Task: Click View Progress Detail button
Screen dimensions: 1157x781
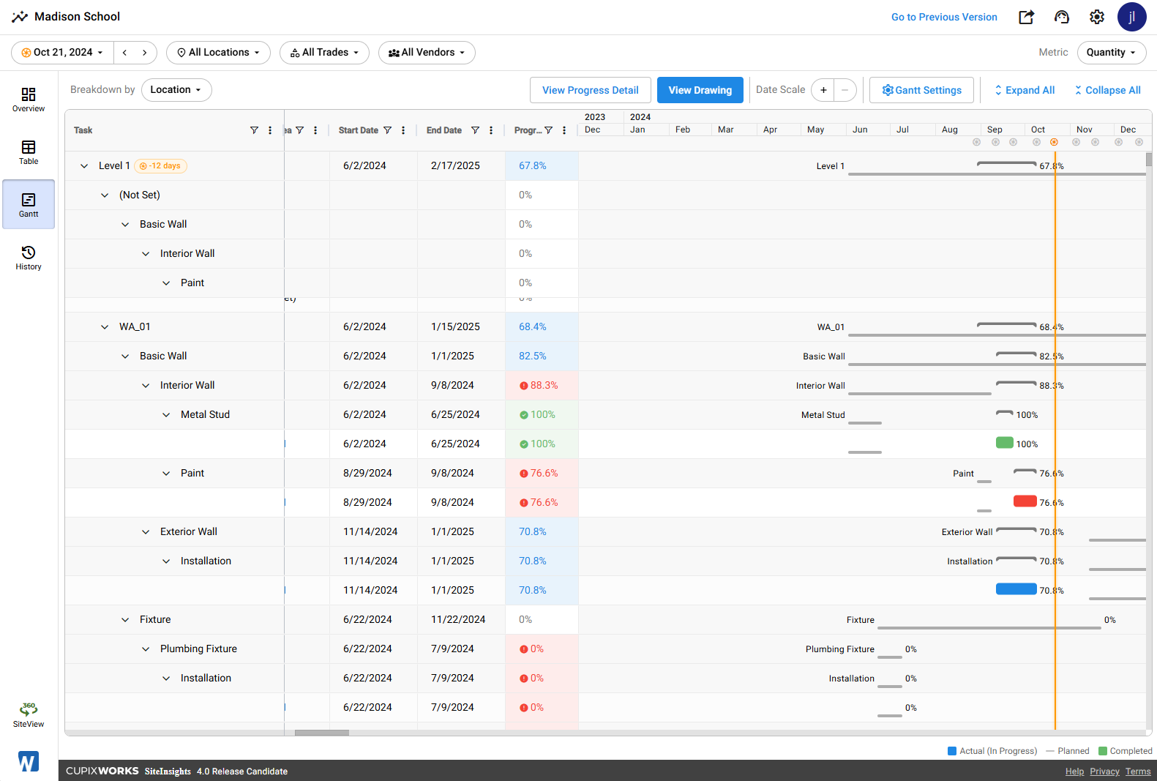Action: tap(590, 90)
